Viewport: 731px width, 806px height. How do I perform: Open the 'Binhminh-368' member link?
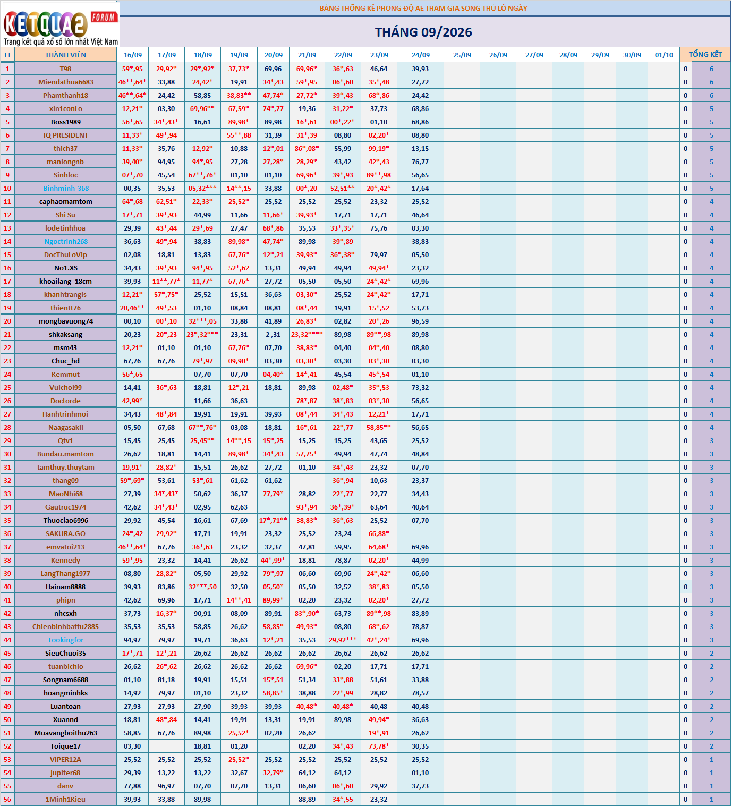click(x=65, y=188)
